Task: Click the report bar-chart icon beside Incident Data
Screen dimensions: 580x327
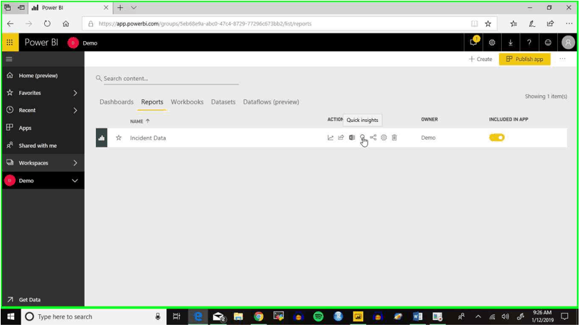Action: 102,138
